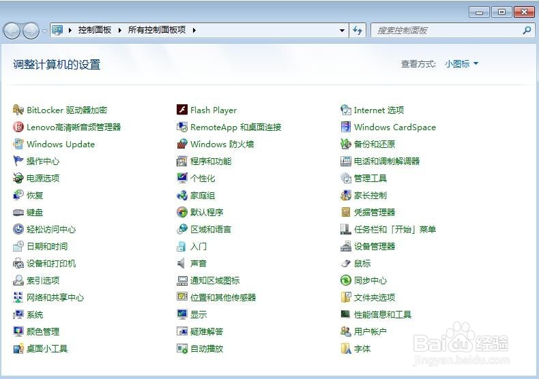Open the 家庭组 link

[x=203, y=196]
